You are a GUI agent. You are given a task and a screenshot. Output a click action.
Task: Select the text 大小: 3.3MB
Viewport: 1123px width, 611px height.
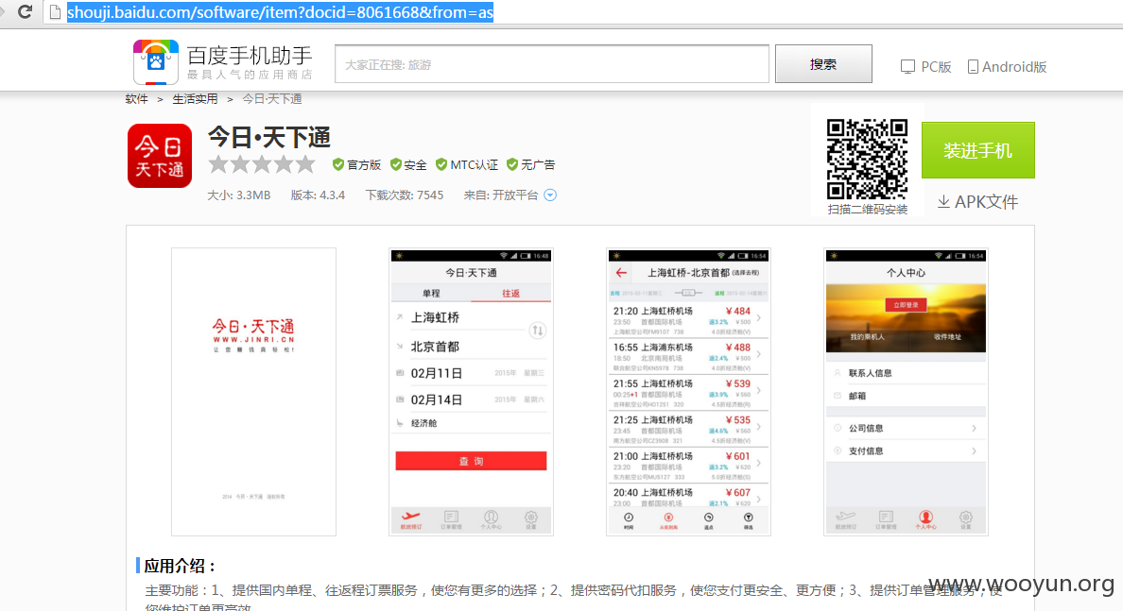[238, 195]
